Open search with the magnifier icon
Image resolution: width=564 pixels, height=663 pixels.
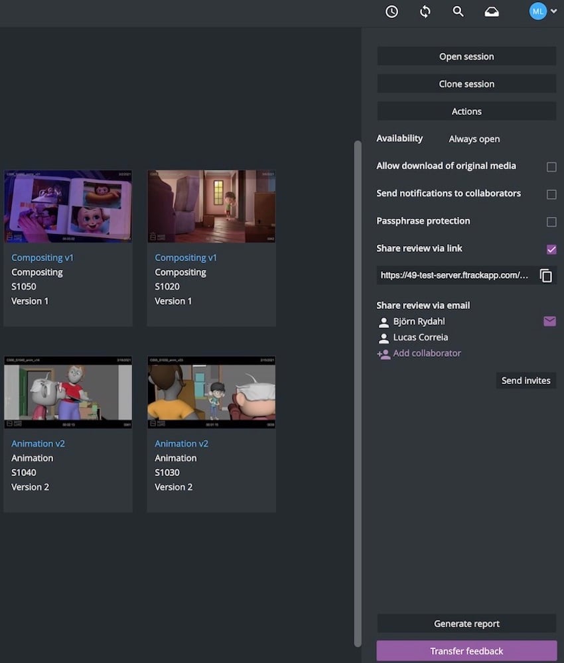point(458,12)
